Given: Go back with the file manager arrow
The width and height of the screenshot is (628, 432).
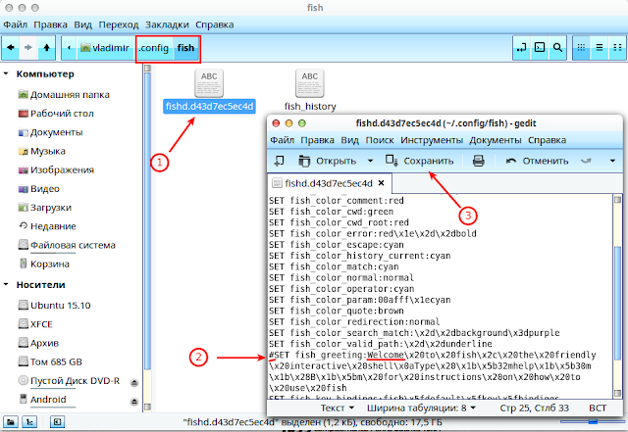Looking at the screenshot, I should [11, 48].
